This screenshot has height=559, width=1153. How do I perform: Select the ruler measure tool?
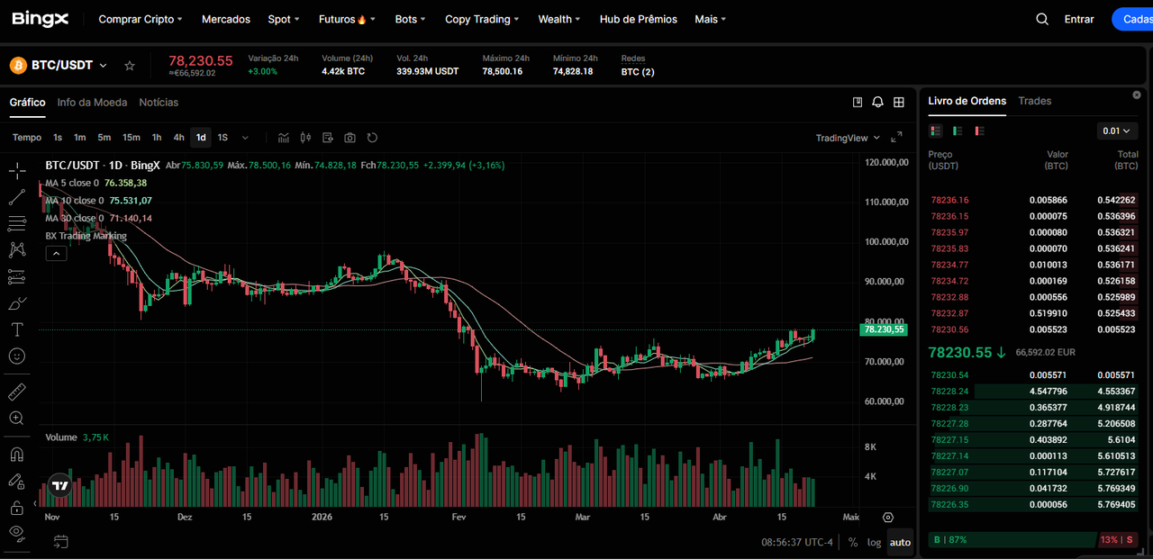coord(16,392)
